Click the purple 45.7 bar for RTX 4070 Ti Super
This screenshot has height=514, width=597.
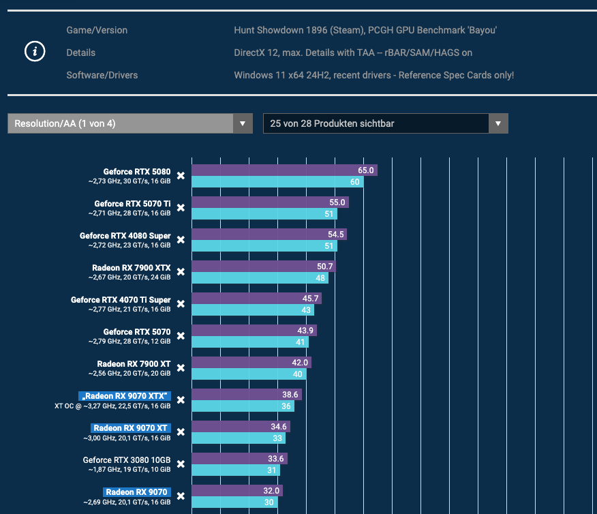[257, 298]
